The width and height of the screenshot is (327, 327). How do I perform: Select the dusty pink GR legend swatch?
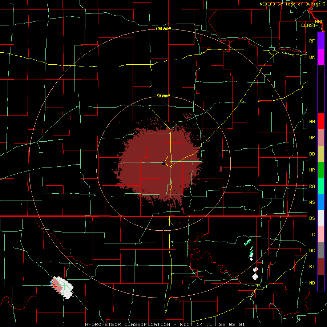tap(321, 137)
